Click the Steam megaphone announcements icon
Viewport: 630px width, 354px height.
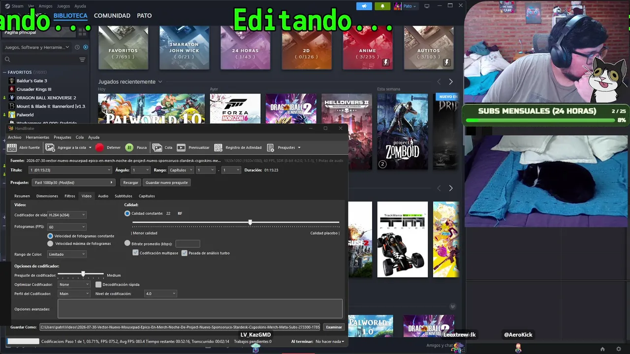coord(364,6)
